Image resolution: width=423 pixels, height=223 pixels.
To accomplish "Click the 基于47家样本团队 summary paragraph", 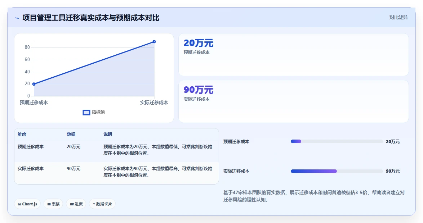I will (x=314, y=196).
